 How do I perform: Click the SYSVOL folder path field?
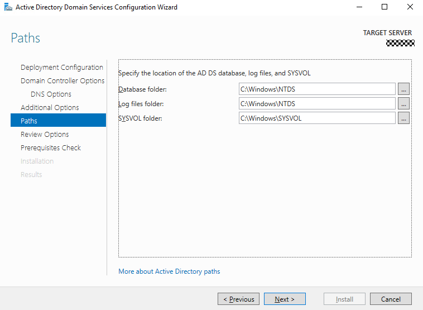pos(317,118)
